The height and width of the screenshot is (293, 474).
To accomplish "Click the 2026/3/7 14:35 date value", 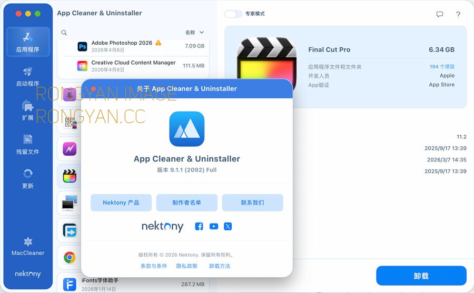I will click(447, 160).
